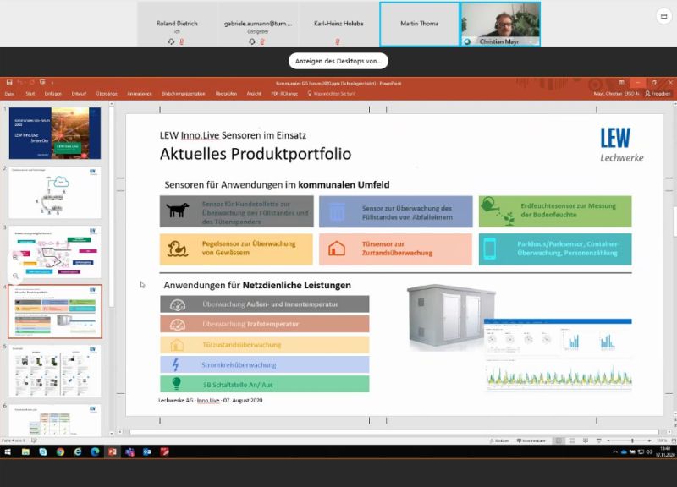Click the green Erdfeuchtesensor box
This screenshot has width=677, height=487.
click(555, 212)
